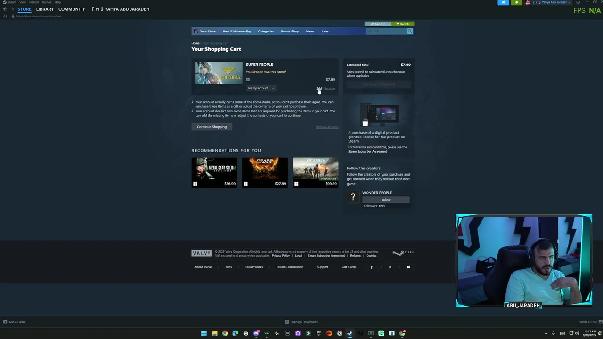Image resolution: width=603 pixels, height=339 pixels.
Task: Open the Steam menu in title bar
Action: tap(10, 2)
